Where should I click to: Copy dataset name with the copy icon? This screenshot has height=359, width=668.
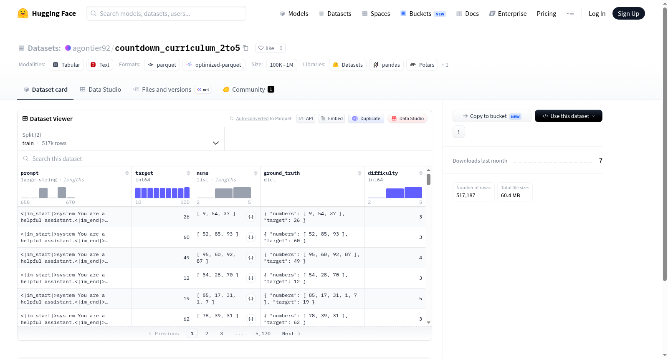pos(246,48)
